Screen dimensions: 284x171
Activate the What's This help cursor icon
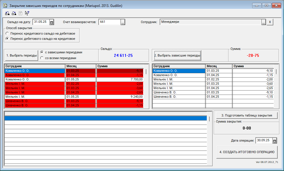pos(27,13)
